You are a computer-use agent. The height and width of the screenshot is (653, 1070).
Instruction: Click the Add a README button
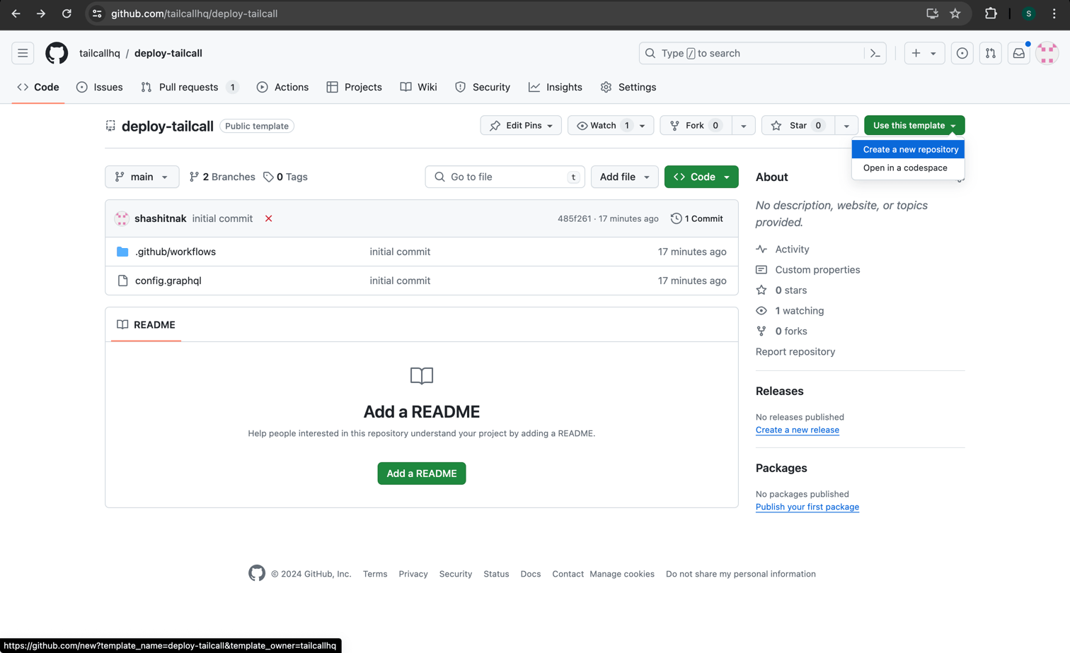pyautogui.click(x=421, y=473)
